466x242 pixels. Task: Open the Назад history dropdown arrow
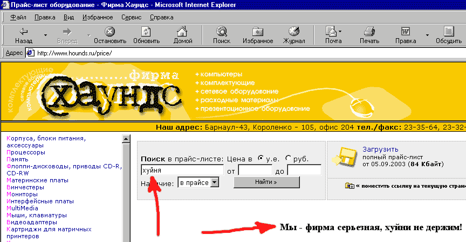45,35
